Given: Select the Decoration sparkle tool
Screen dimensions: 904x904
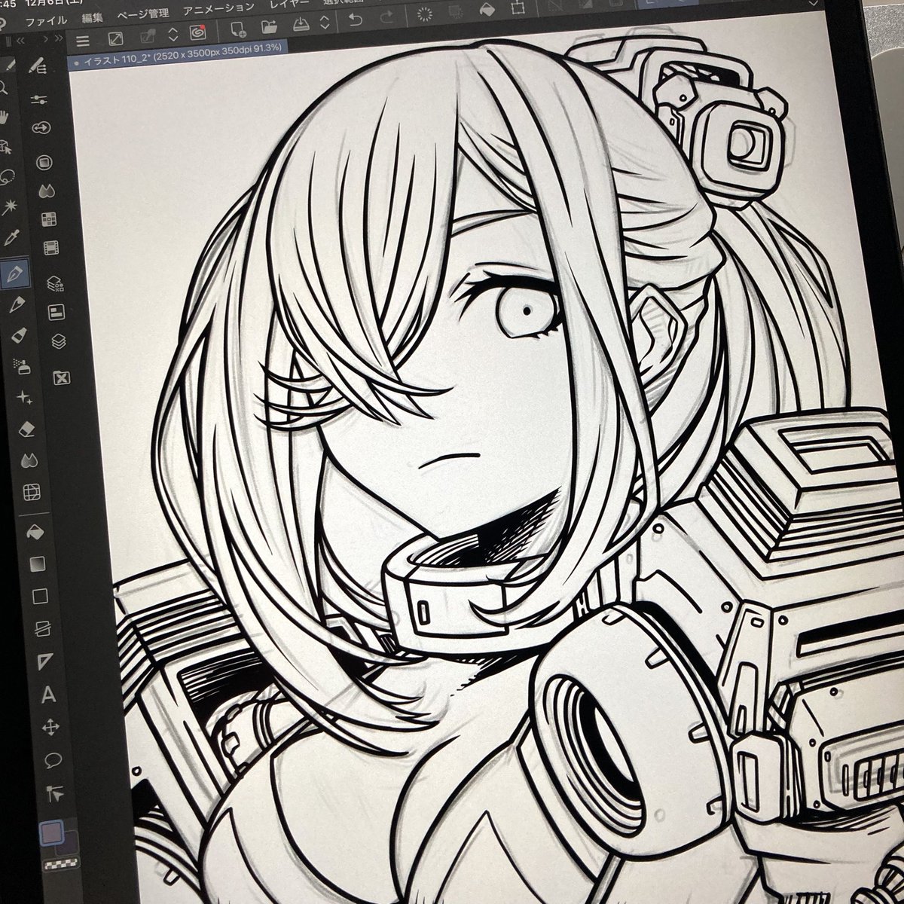Looking at the screenshot, I should [23, 396].
